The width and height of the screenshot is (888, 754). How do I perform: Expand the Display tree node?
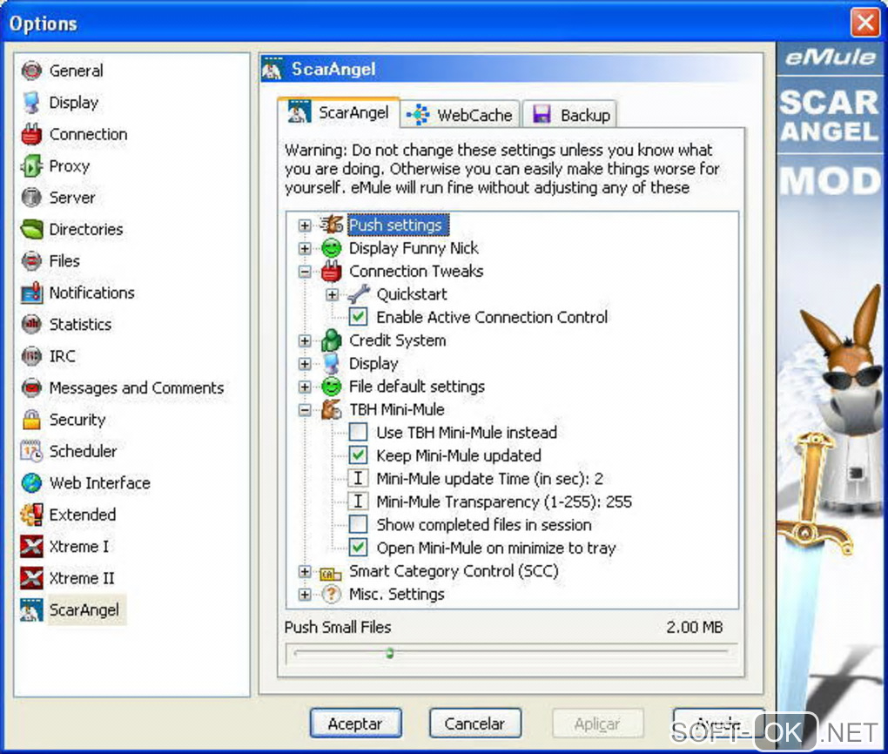[305, 364]
